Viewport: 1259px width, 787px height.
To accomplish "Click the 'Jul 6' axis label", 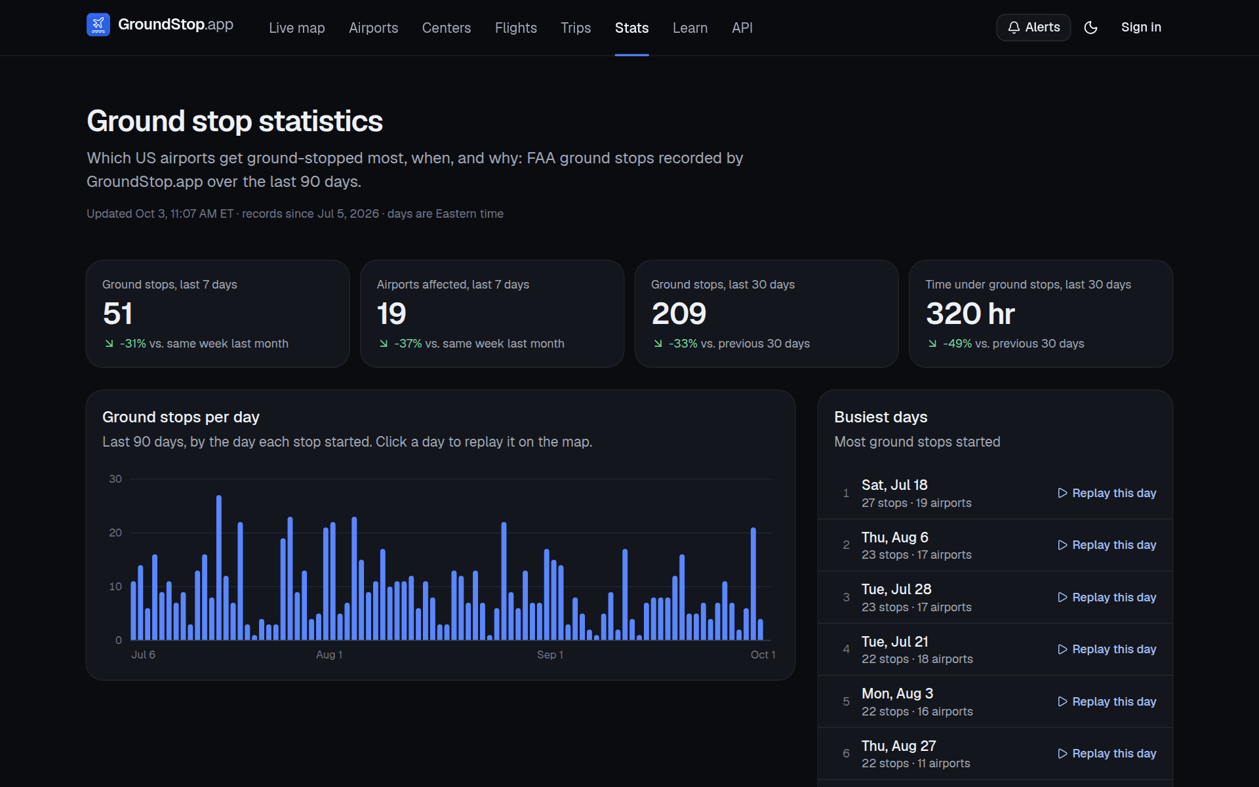I will pyautogui.click(x=144, y=655).
